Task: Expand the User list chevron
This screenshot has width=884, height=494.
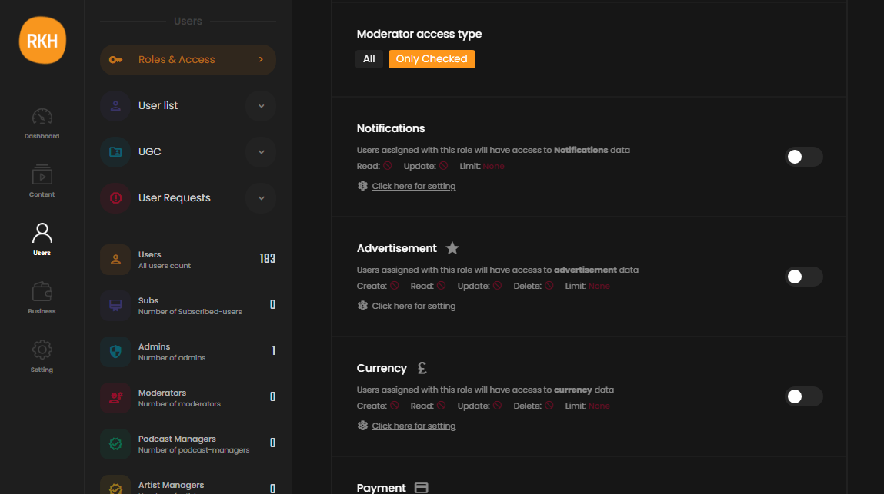Action: pyautogui.click(x=261, y=106)
